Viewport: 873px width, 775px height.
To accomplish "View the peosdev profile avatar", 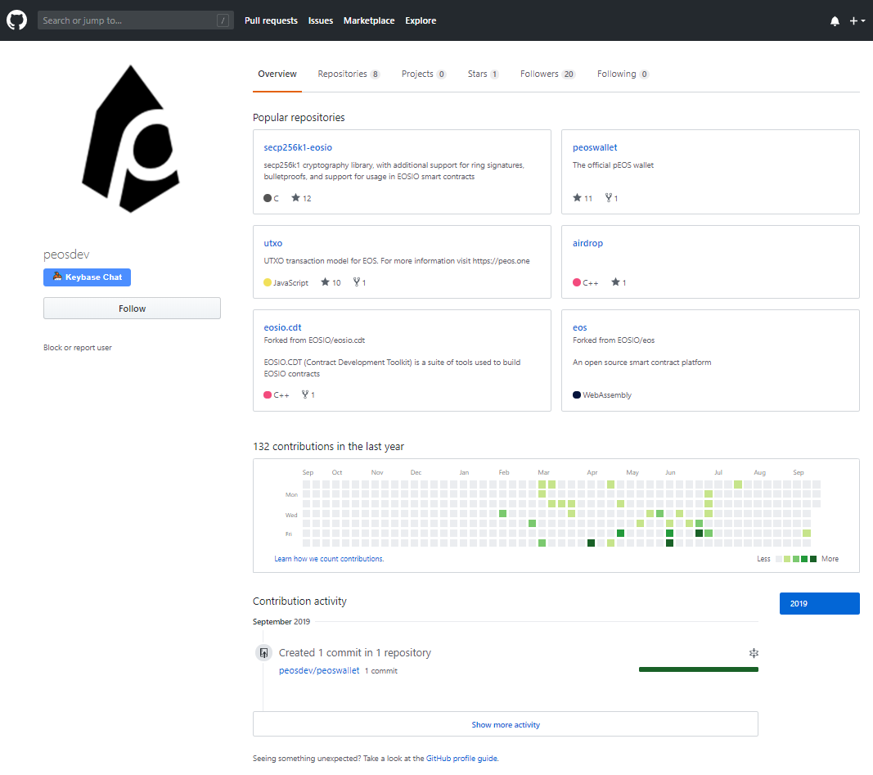I will click(131, 138).
